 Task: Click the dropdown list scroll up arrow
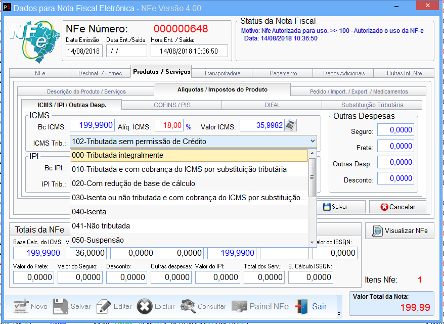(313, 153)
